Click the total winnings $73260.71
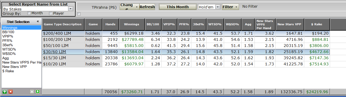The image size is (346, 97). 131,92
